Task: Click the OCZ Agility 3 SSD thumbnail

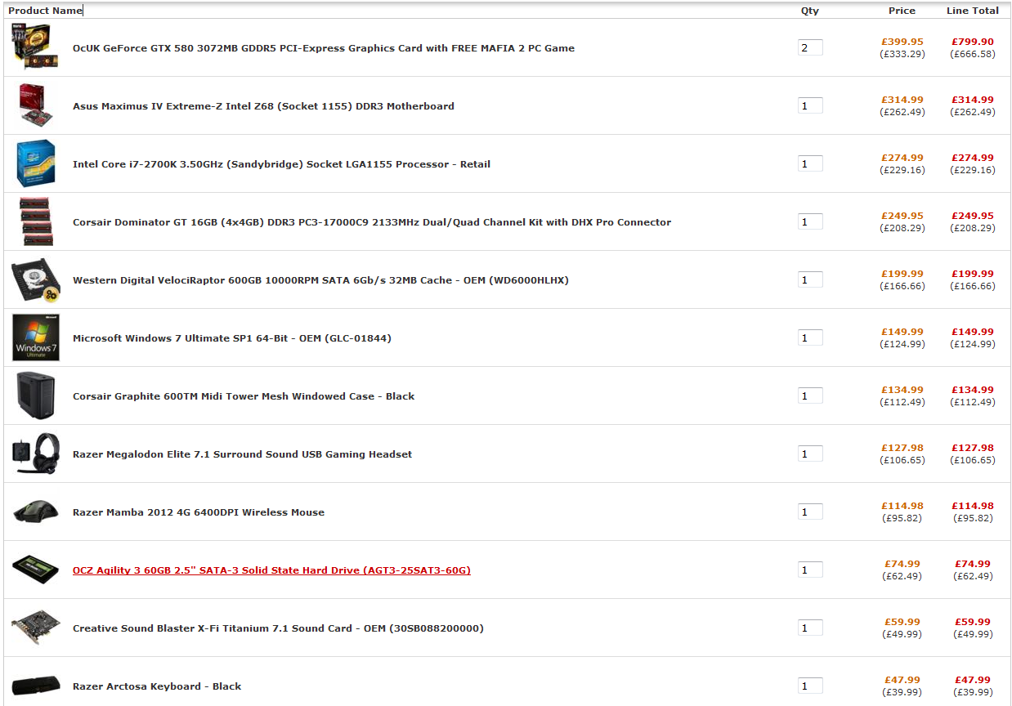Action: [36, 570]
